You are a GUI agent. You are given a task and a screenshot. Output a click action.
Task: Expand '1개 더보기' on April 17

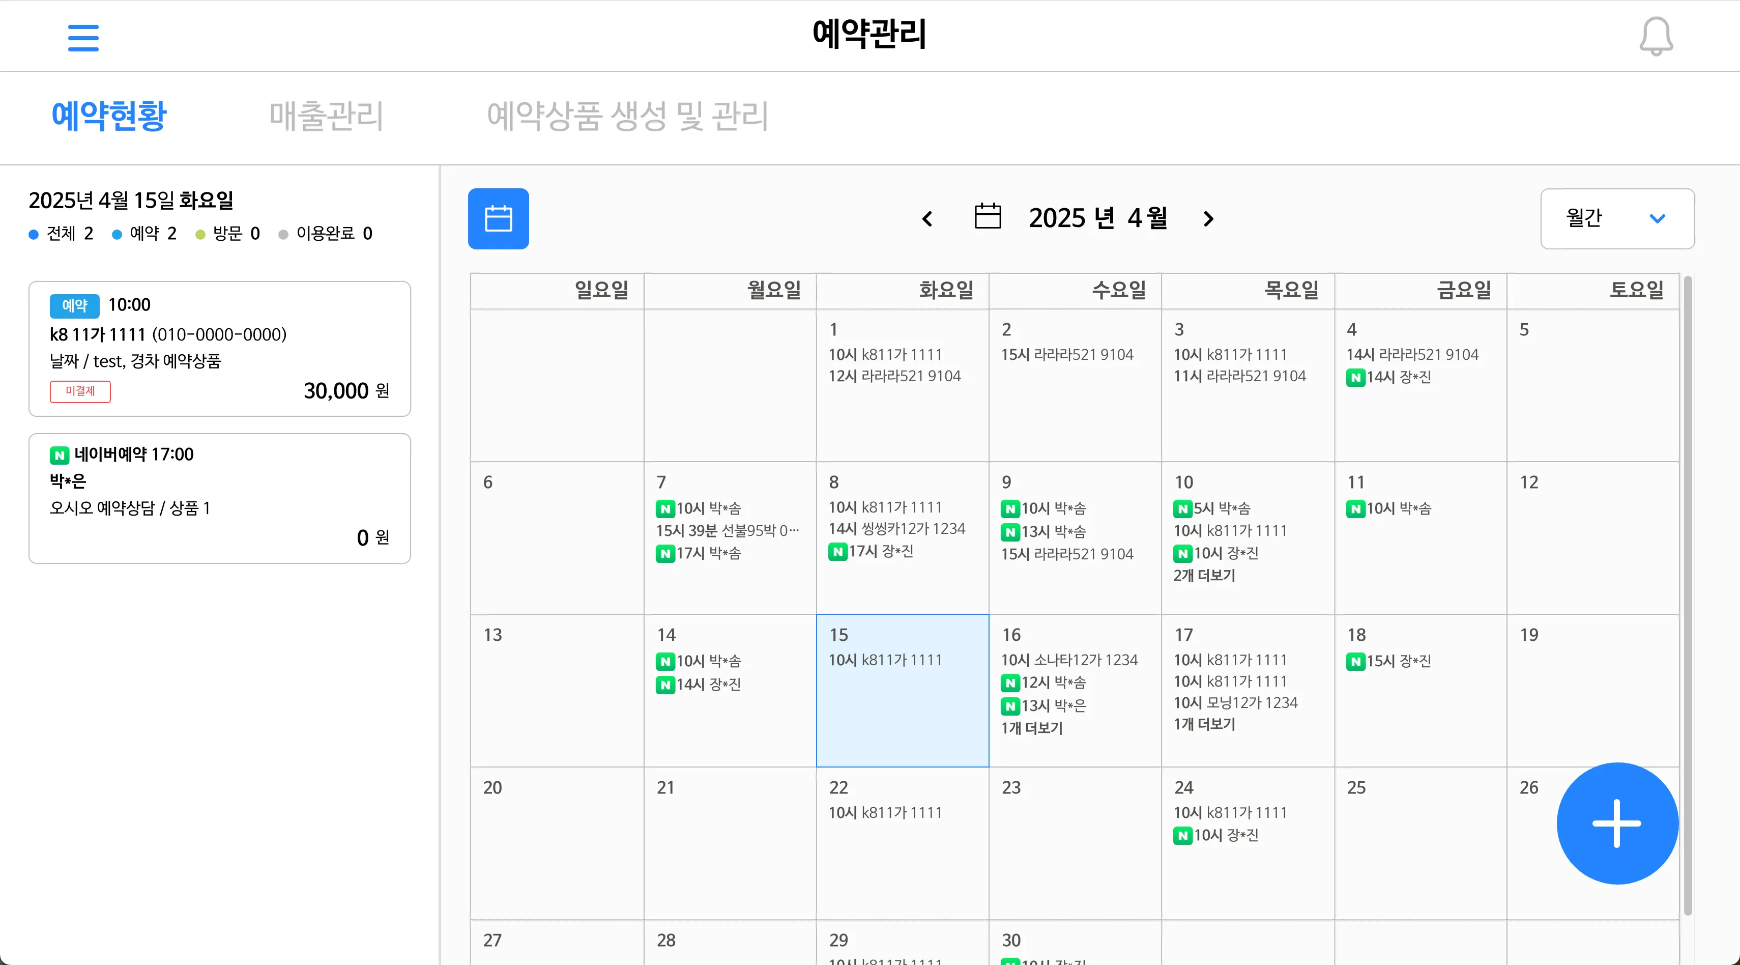[1204, 724]
